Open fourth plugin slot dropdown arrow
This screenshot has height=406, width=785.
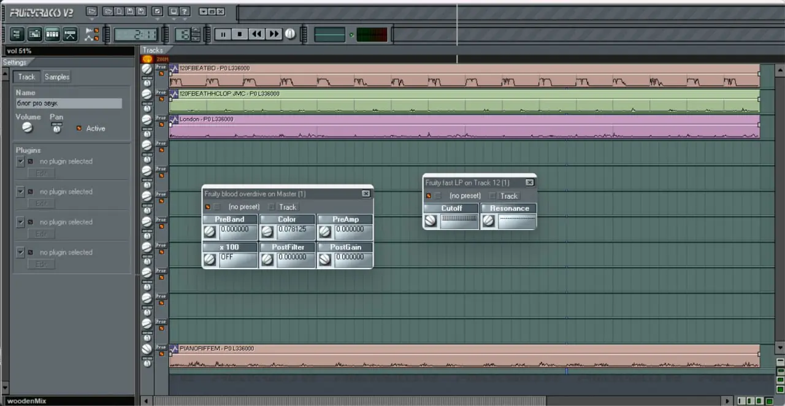tap(20, 251)
